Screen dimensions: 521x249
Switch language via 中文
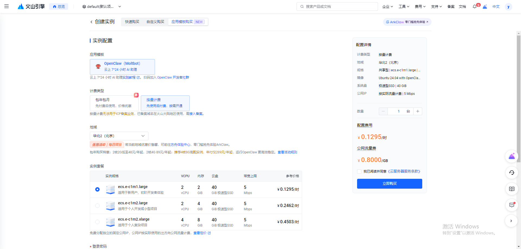pos(496,7)
